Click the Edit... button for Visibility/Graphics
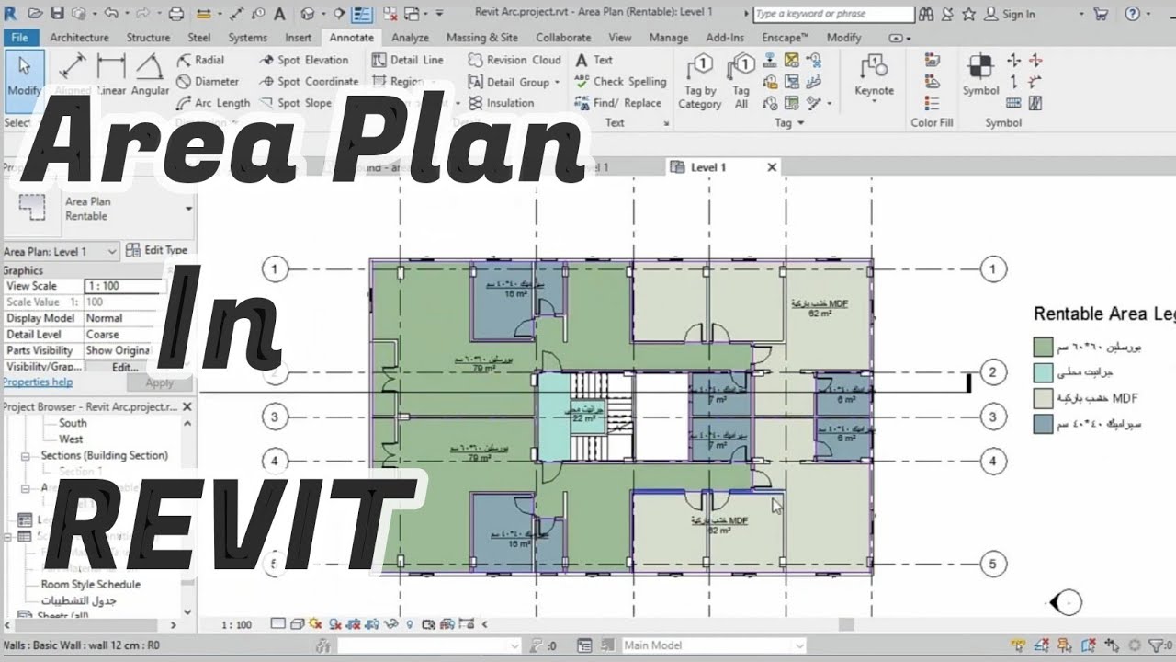 click(125, 367)
